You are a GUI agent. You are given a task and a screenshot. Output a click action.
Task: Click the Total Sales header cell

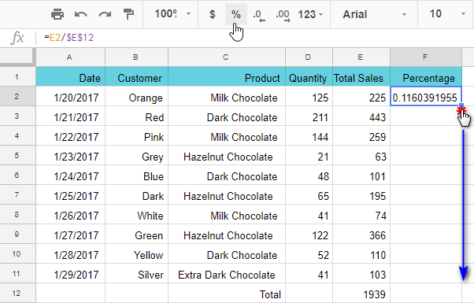click(x=361, y=76)
